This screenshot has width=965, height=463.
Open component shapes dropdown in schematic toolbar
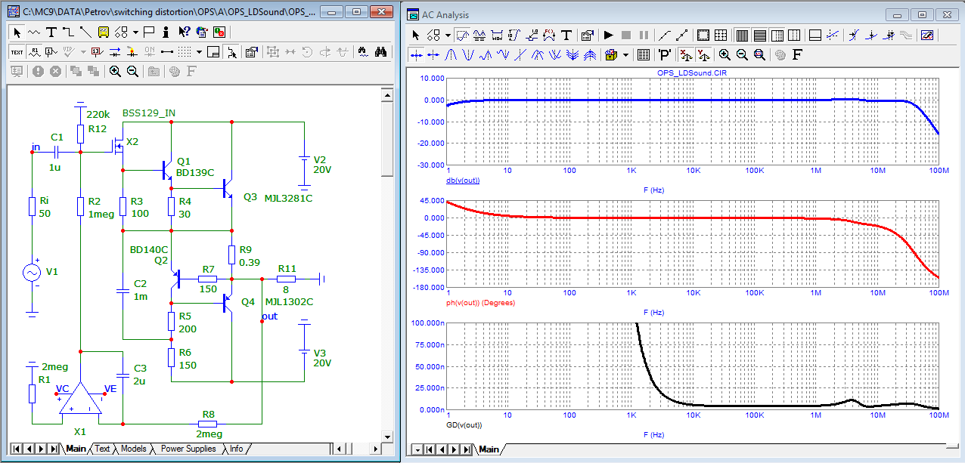135,32
